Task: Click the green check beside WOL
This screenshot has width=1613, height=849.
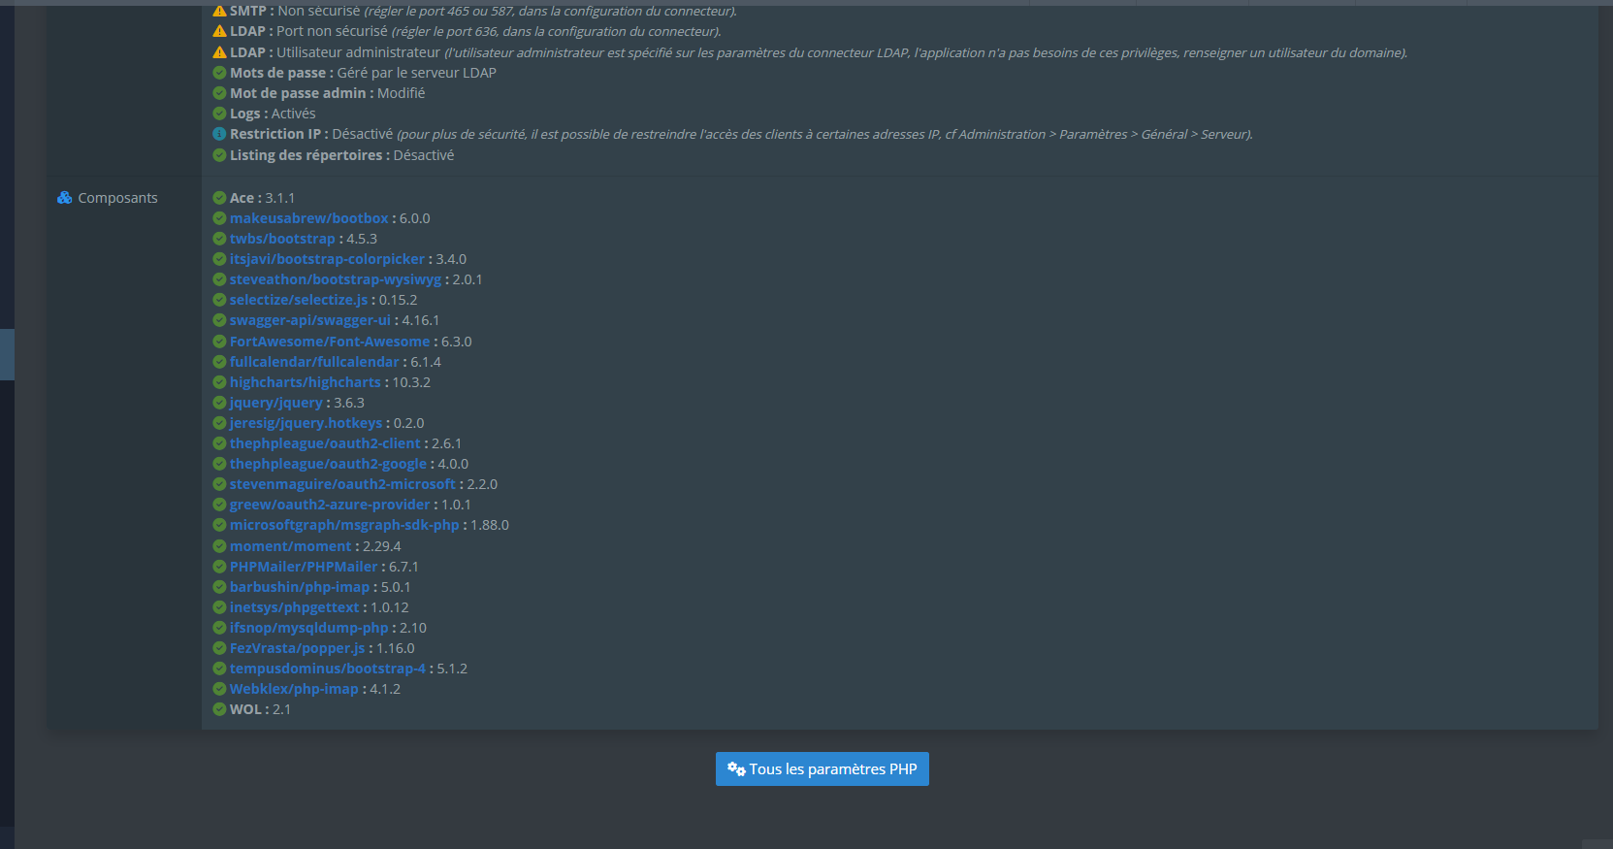Action: pyautogui.click(x=219, y=709)
